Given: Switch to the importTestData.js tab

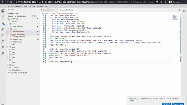Looking at the screenshot, I should point(49,10).
